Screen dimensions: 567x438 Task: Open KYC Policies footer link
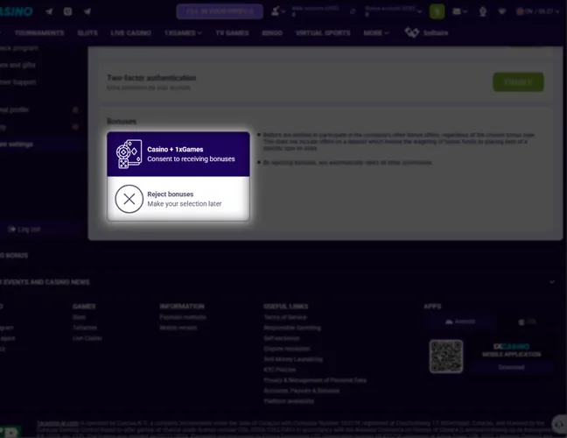point(280,370)
